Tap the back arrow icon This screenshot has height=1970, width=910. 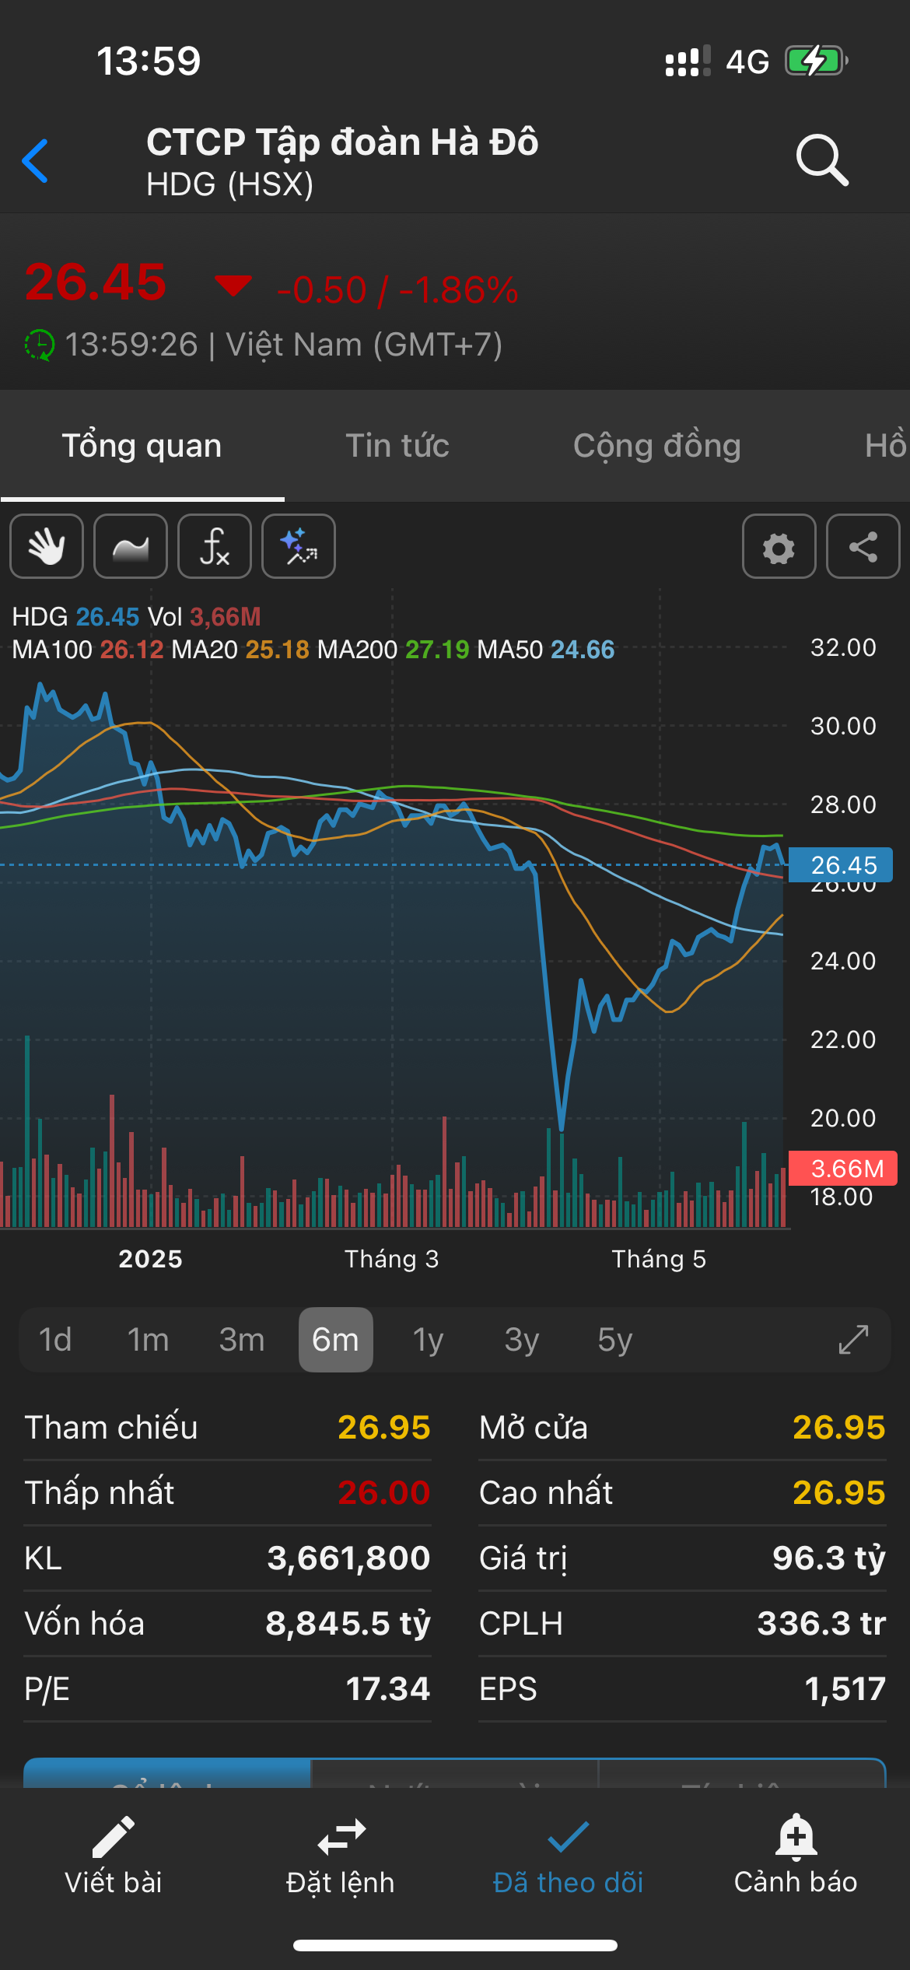click(x=36, y=161)
